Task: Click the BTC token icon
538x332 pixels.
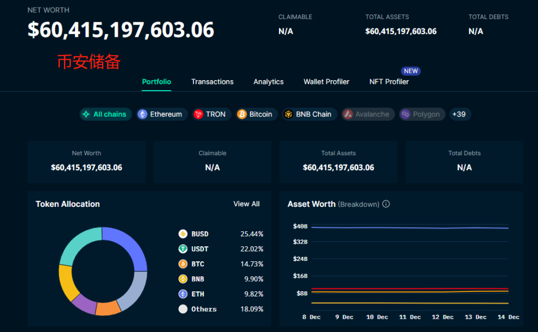Action: (x=183, y=264)
